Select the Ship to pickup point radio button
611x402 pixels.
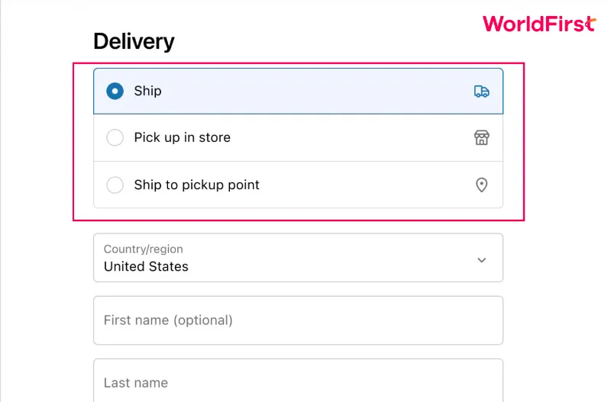click(115, 185)
